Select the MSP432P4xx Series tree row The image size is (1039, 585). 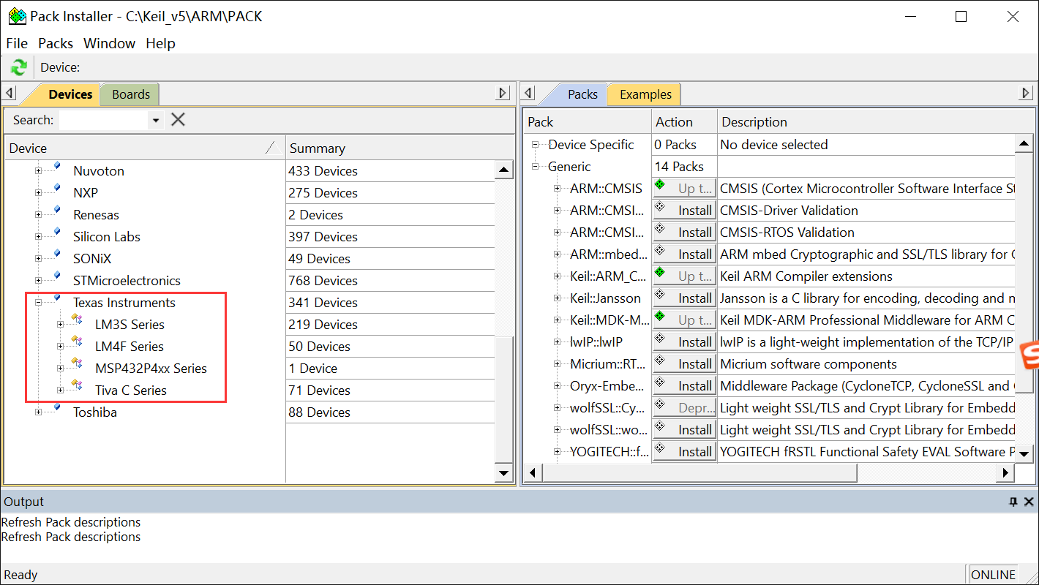point(151,369)
